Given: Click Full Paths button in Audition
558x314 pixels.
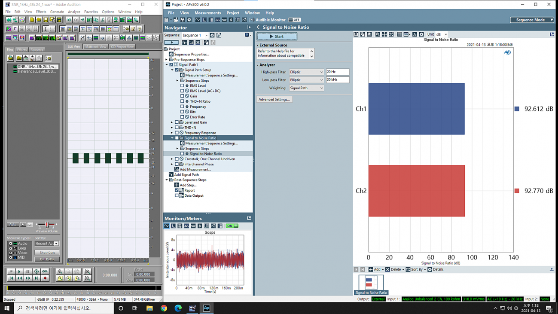Looking at the screenshot, I should (47, 259).
